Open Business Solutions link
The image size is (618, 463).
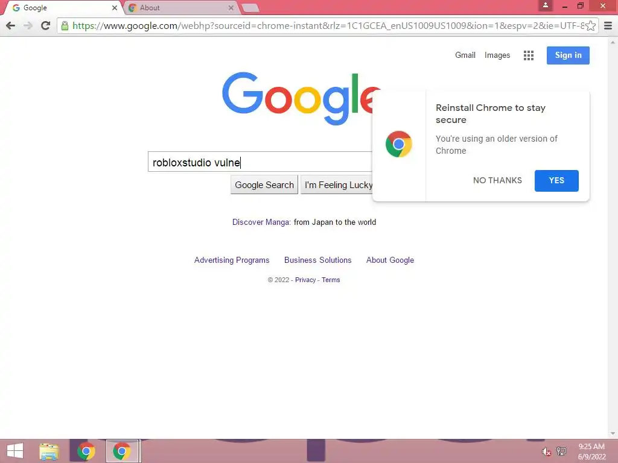pyautogui.click(x=317, y=260)
